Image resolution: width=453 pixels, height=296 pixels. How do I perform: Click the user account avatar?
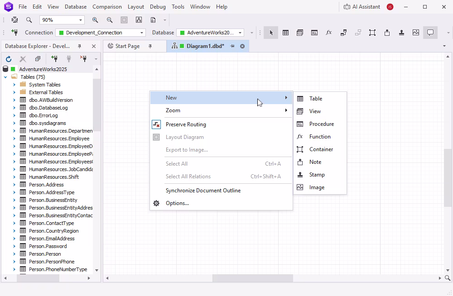point(390,7)
